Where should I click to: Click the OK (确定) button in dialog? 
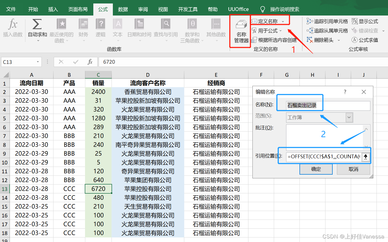click(x=316, y=169)
